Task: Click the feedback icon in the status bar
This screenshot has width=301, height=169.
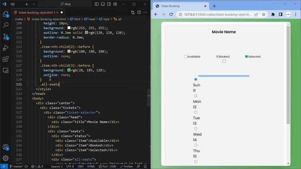Action: click(x=138, y=167)
